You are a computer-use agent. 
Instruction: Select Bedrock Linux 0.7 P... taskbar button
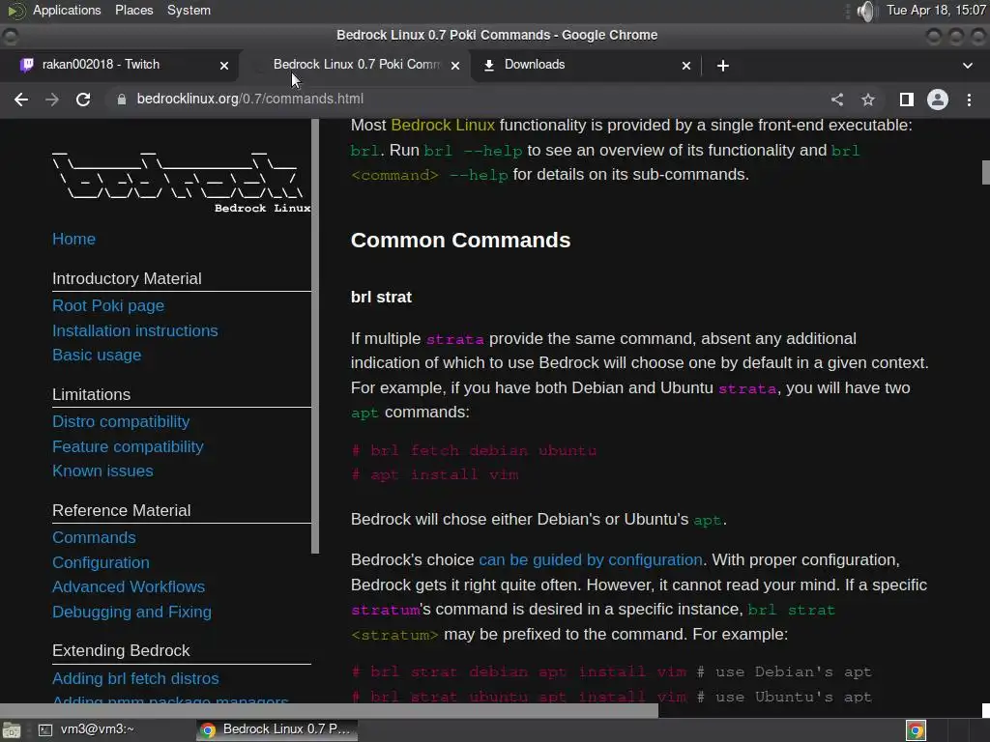coord(277,729)
